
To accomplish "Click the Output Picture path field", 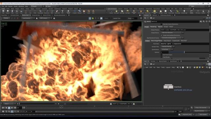I will coord(185,30).
